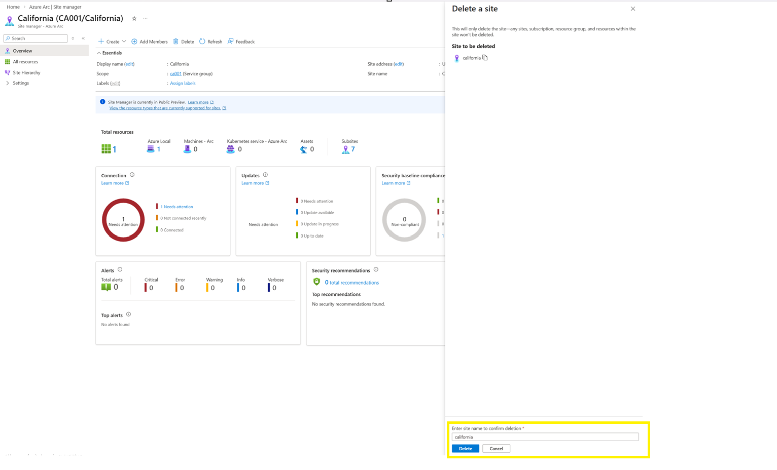Click the sidebar Search field
Image resolution: width=777 pixels, height=470 pixels.
pos(36,38)
